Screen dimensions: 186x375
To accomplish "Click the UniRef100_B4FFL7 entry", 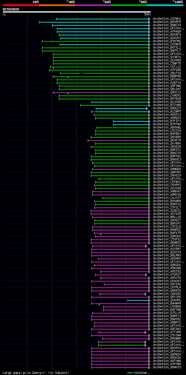I will [167, 51].
